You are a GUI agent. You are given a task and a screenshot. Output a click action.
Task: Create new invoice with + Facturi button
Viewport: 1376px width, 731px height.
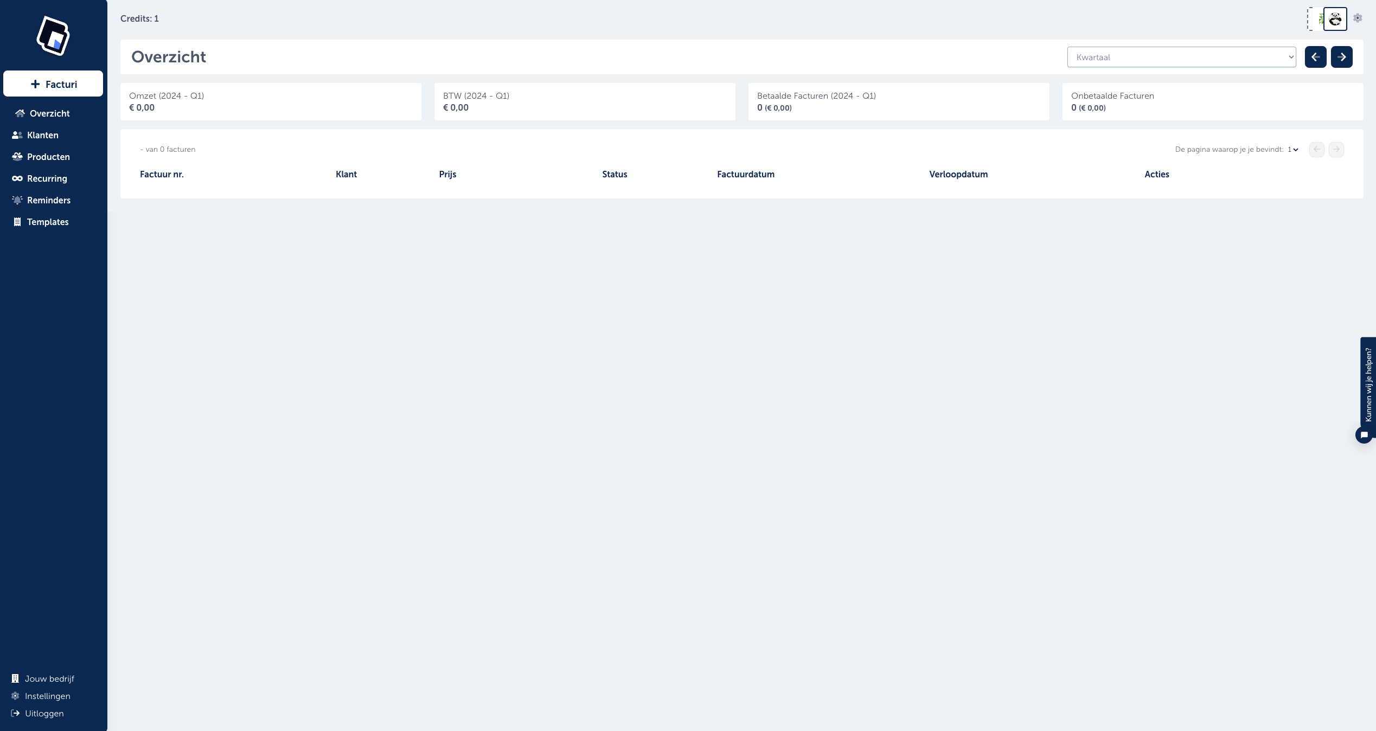[x=53, y=84]
